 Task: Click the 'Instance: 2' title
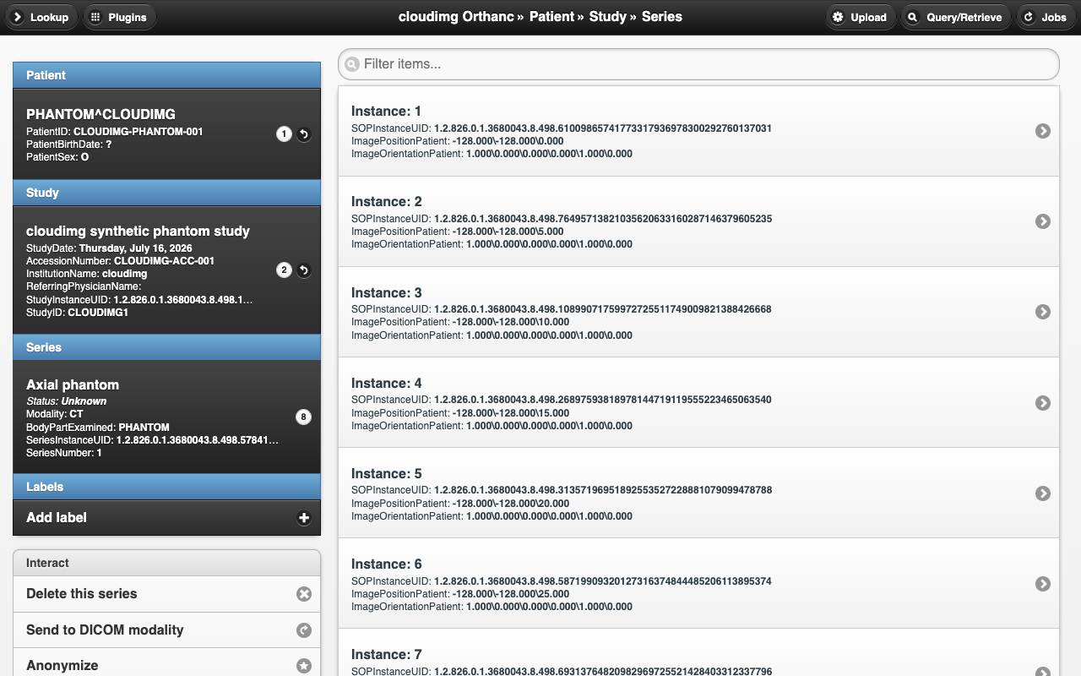[386, 202]
